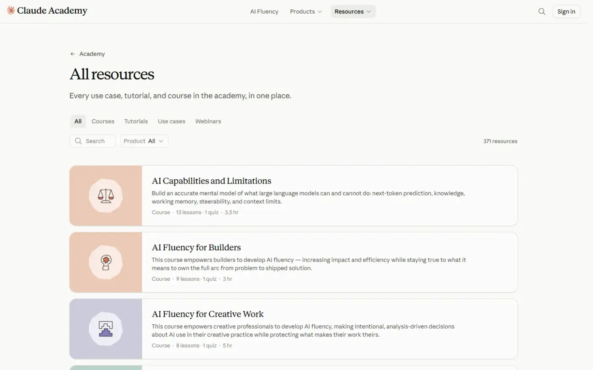Click the 'All resources' page heading

coord(112,74)
